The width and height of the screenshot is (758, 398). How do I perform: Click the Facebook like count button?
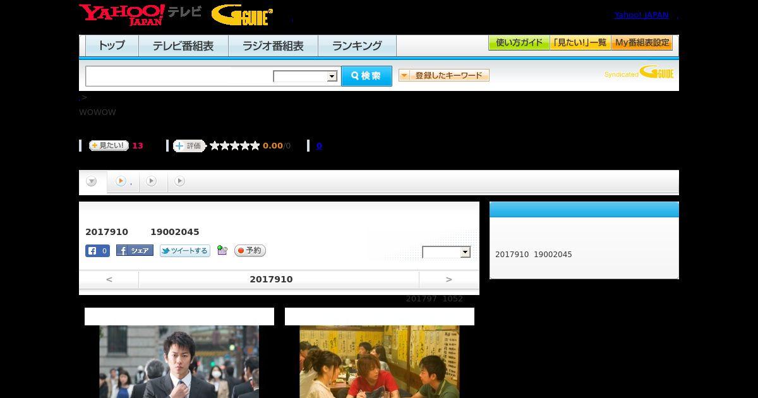click(x=98, y=251)
